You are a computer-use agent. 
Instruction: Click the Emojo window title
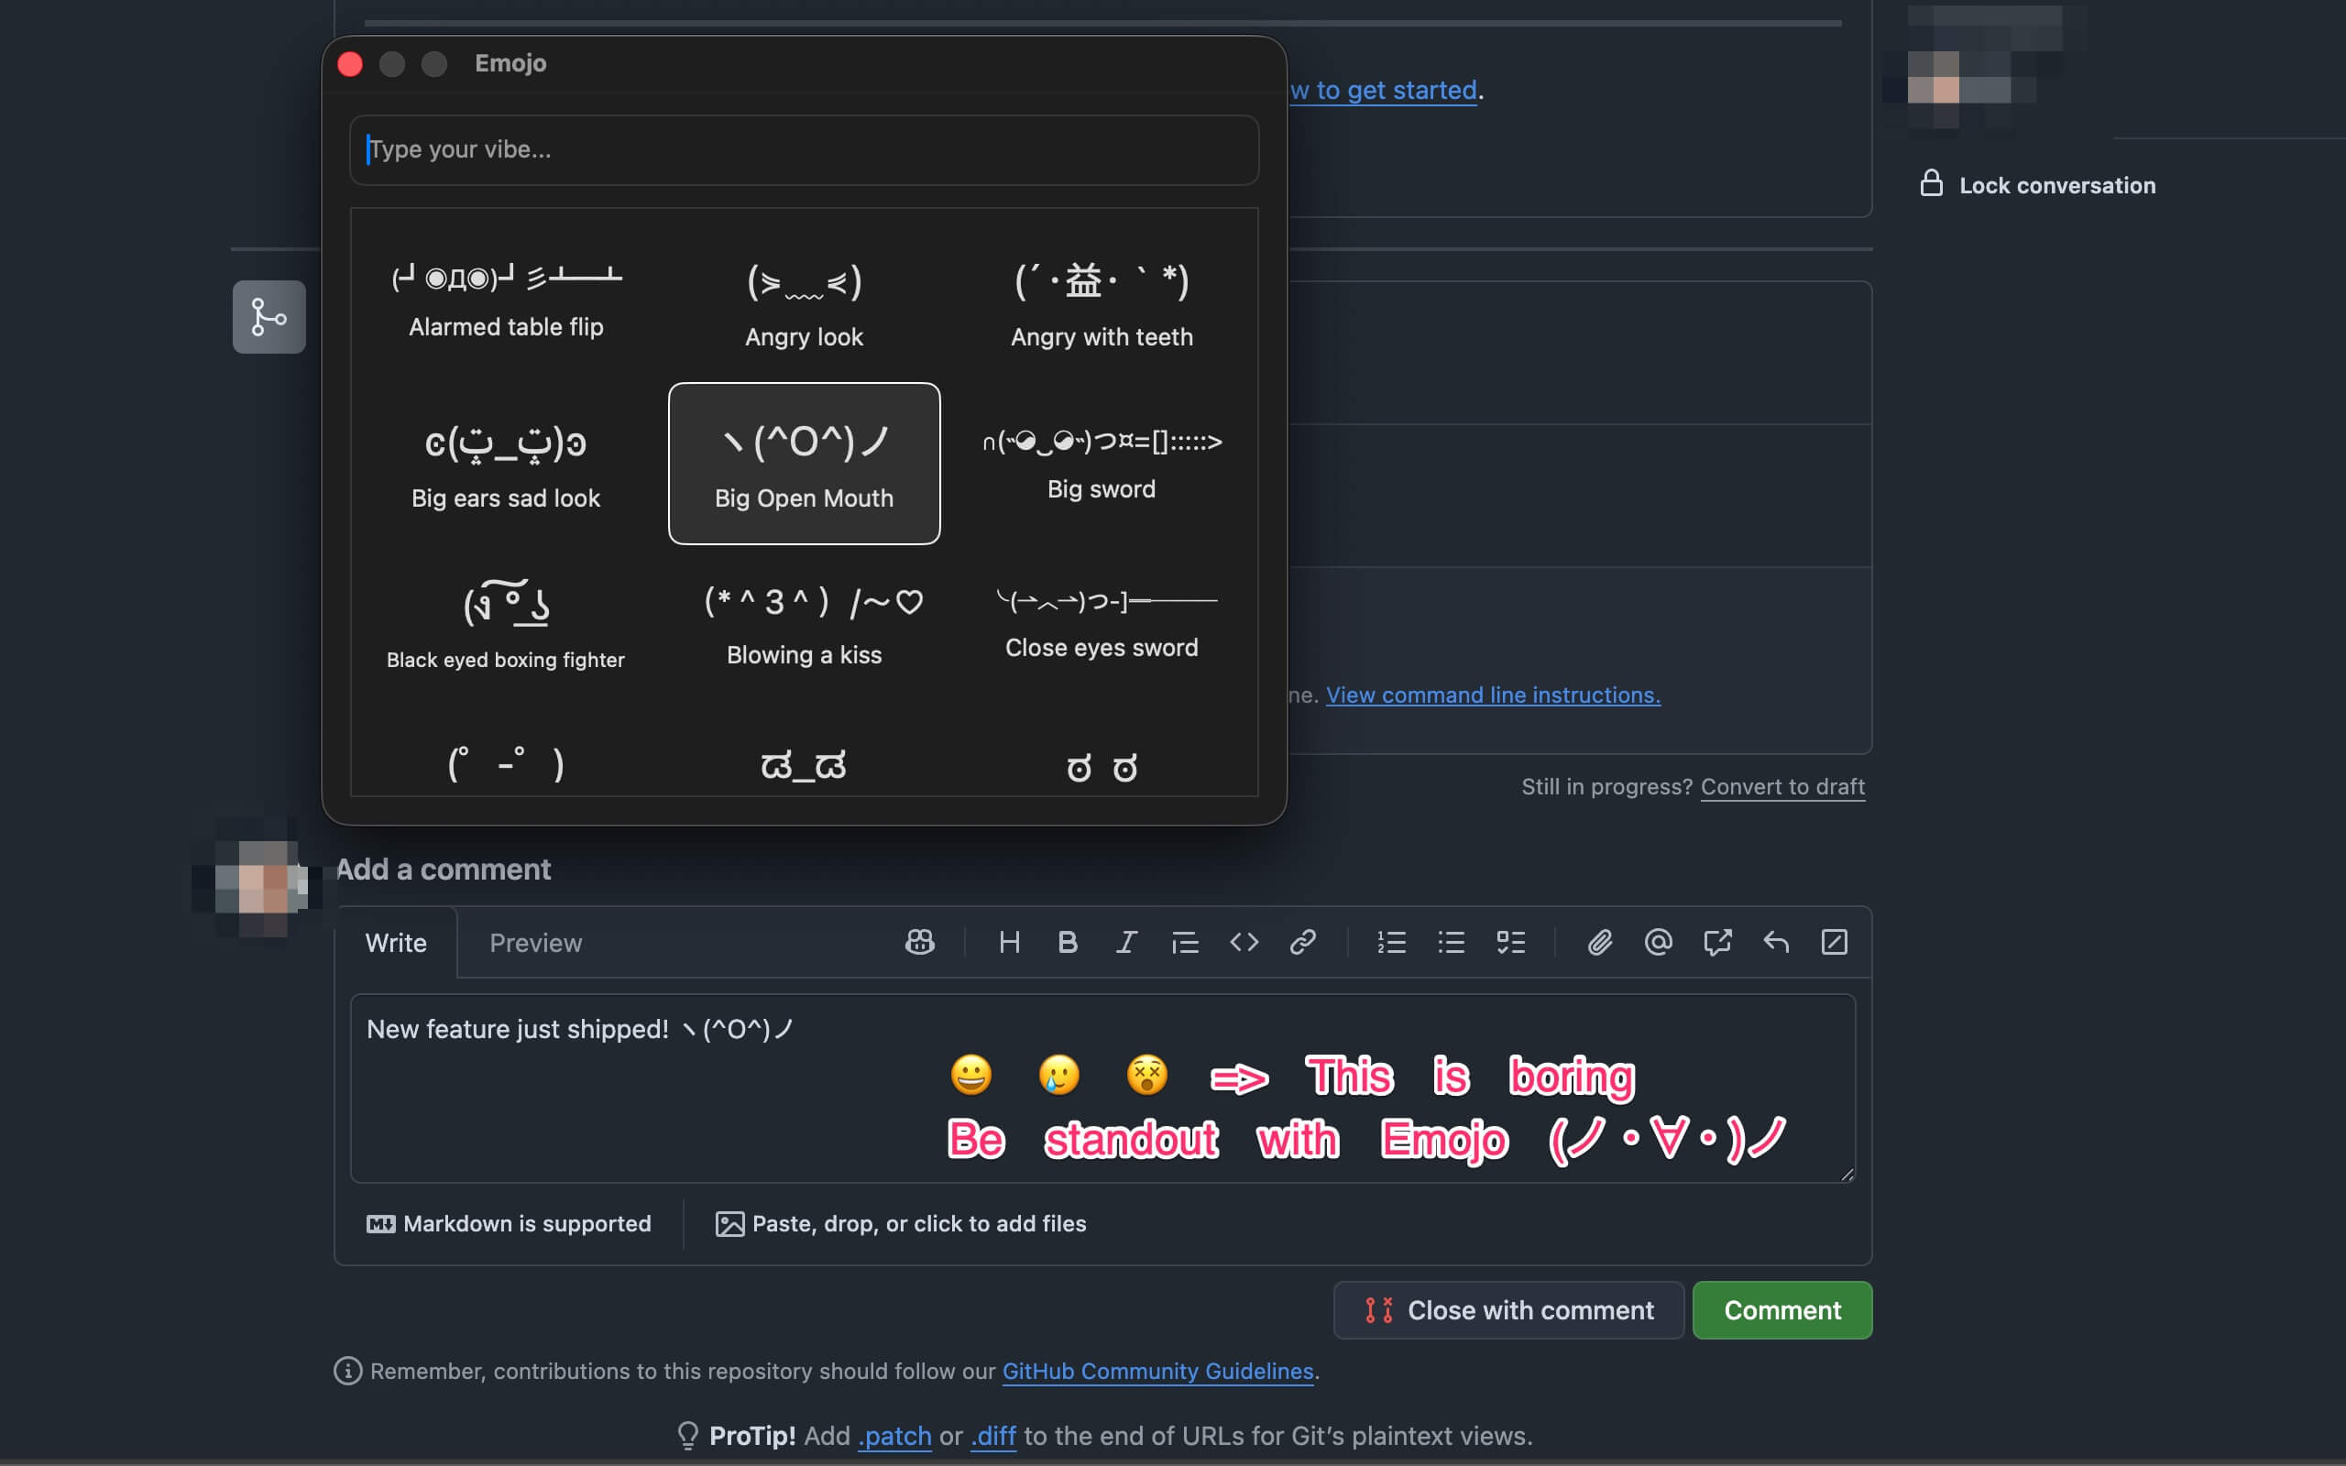click(510, 63)
